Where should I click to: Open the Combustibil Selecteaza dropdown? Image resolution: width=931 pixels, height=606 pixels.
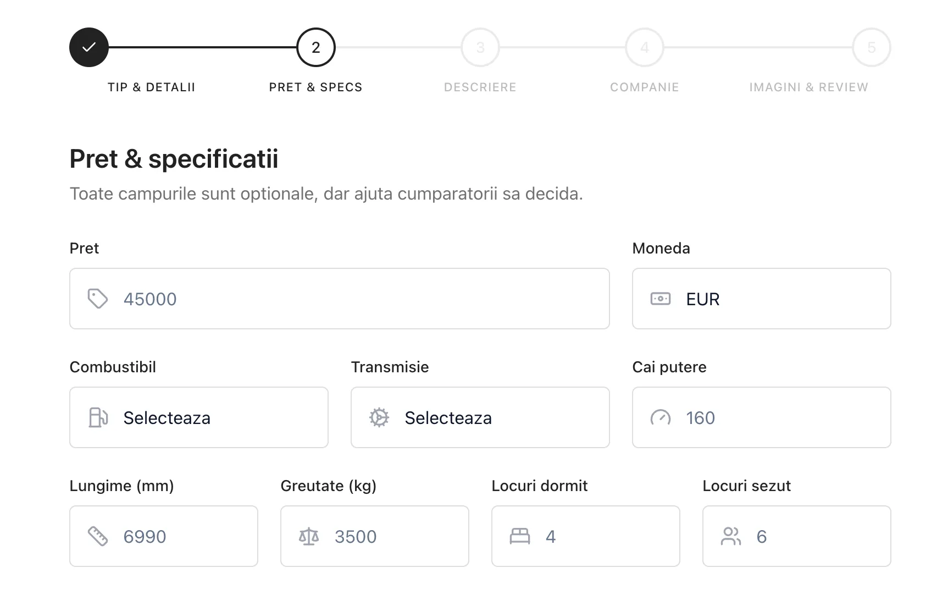tap(199, 417)
